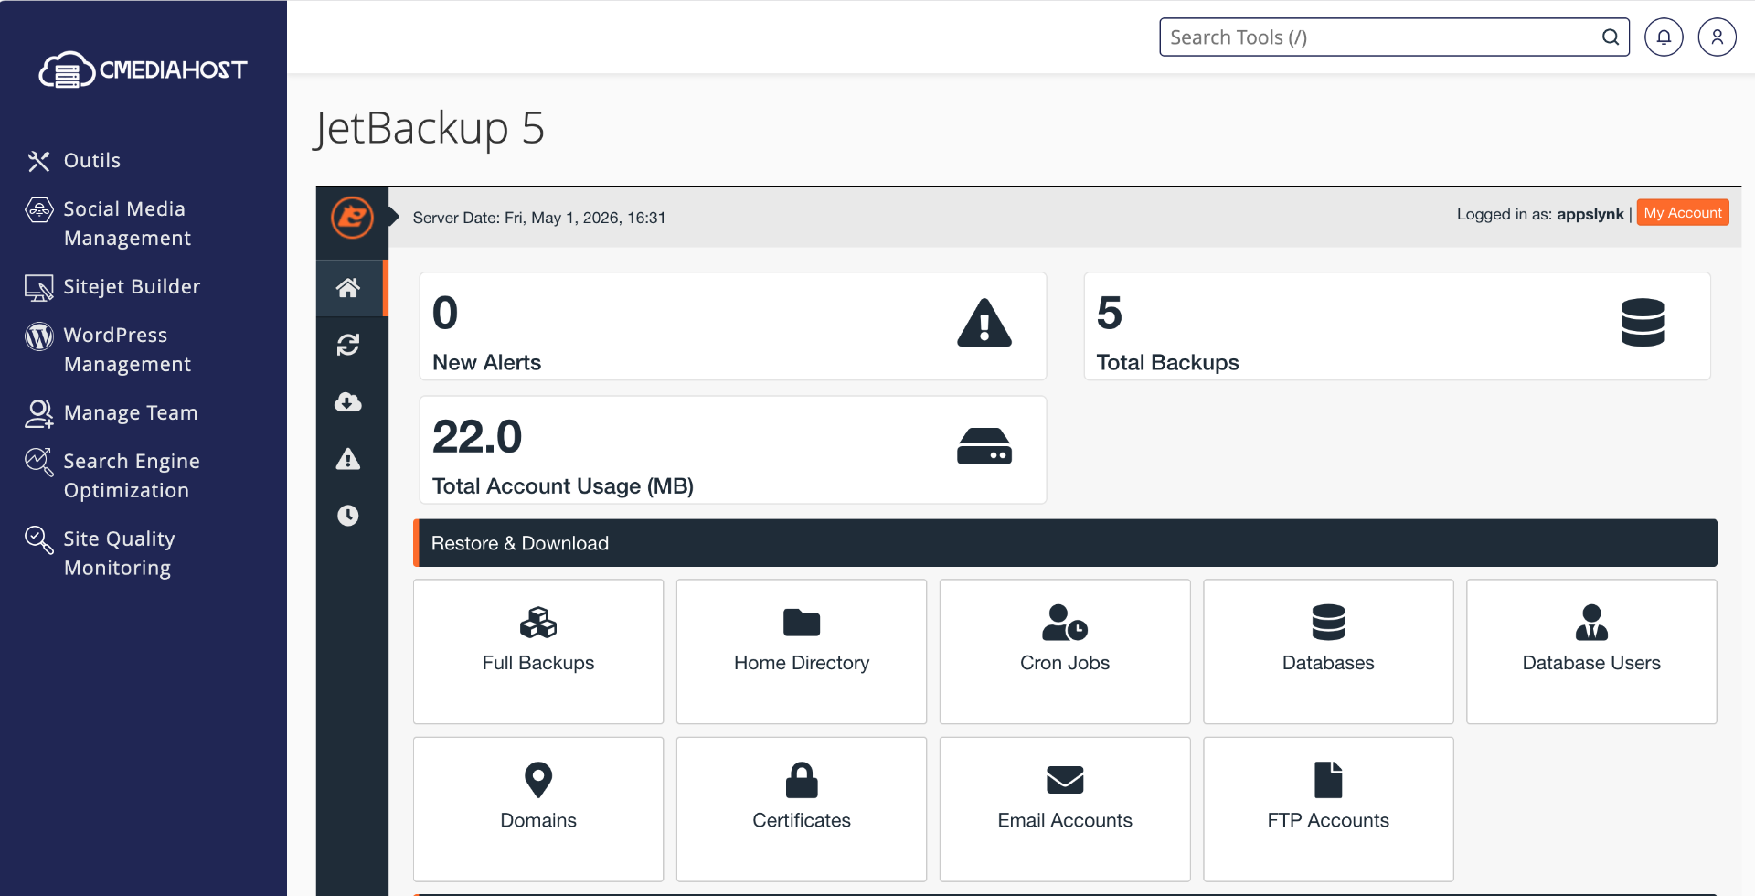The width and height of the screenshot is (1755, 896).
Task: Open Domains restore tile
Action: tap(538, 809)
